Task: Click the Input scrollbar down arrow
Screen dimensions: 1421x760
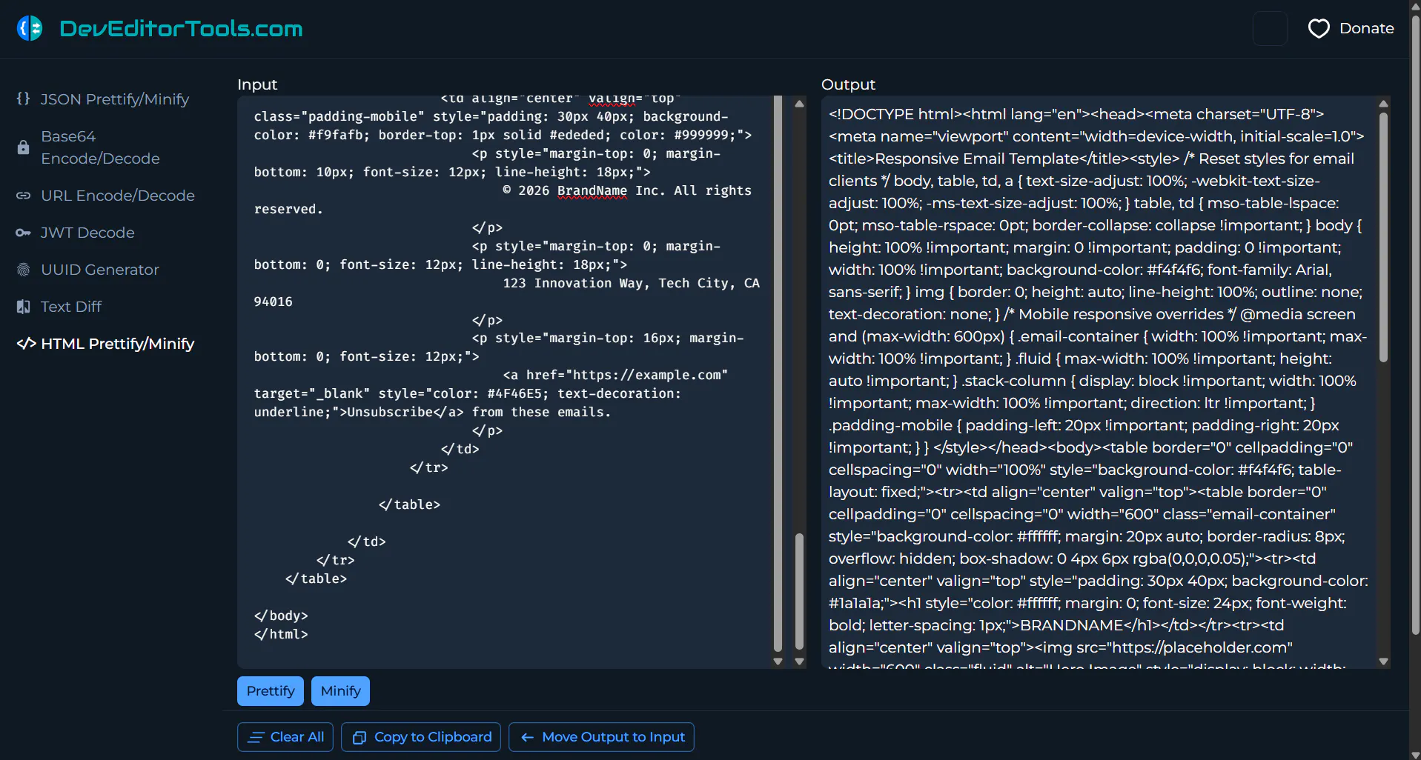Action: point(799,661)
